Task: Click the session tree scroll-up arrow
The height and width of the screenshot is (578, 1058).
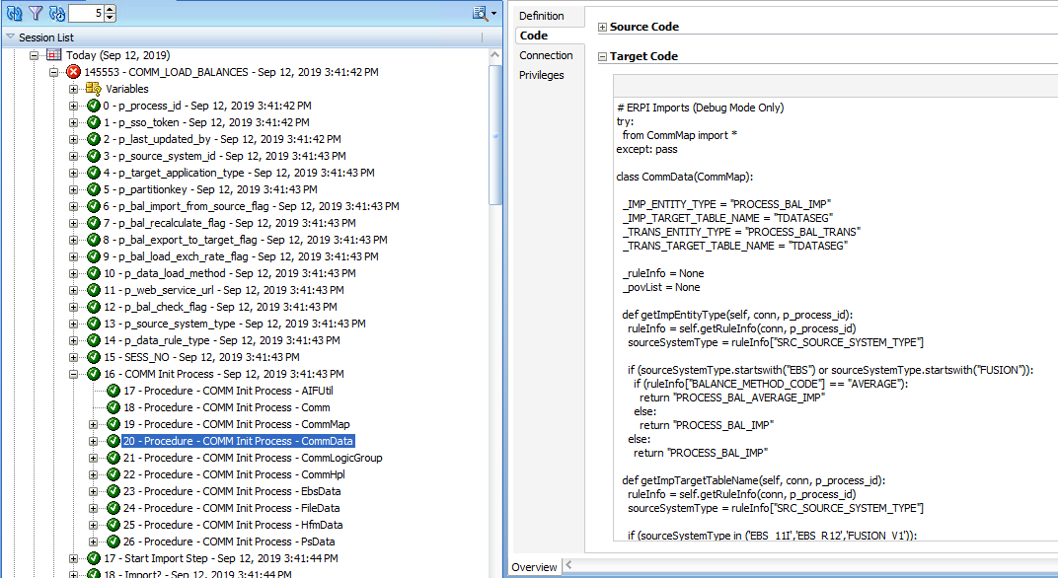Action: (x=495, y=54)
